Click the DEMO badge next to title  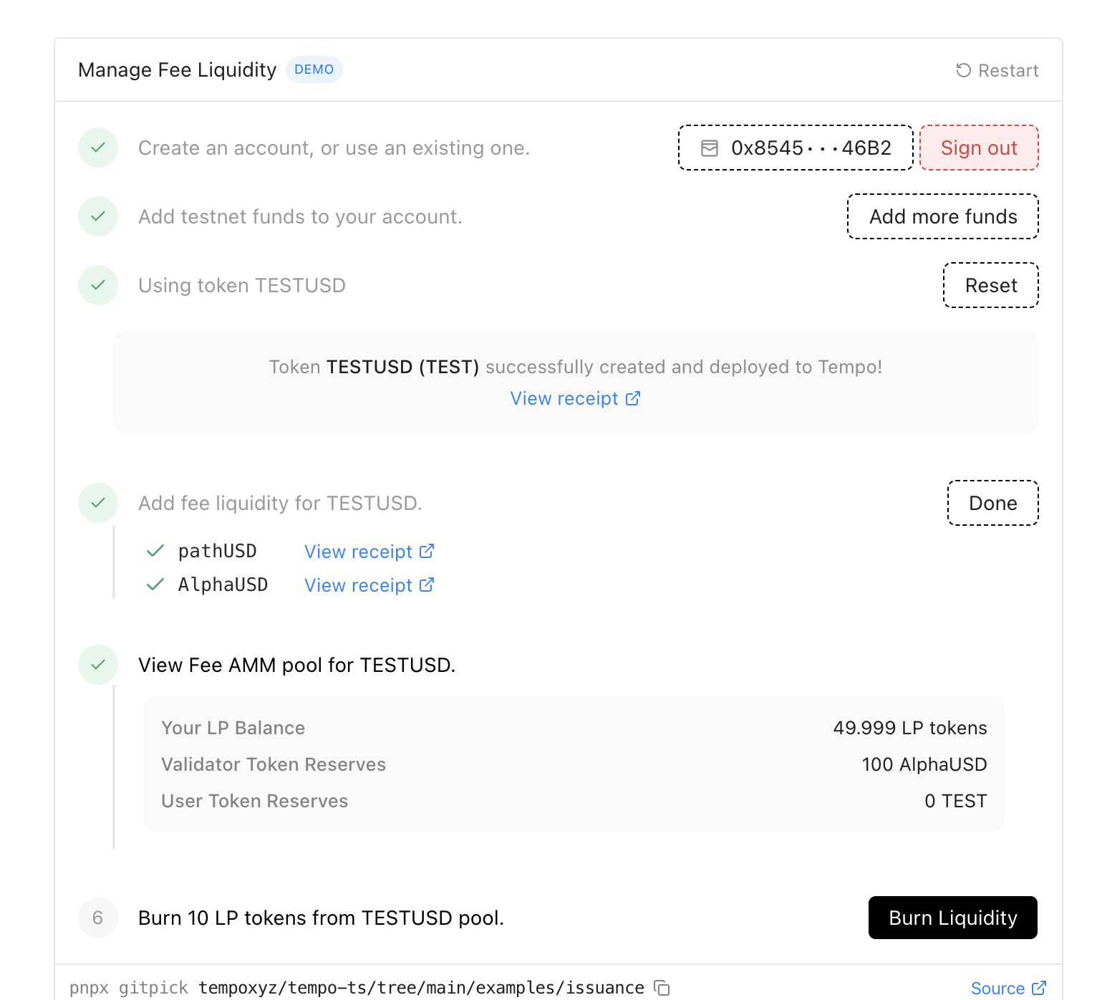[x=314, y=69]
